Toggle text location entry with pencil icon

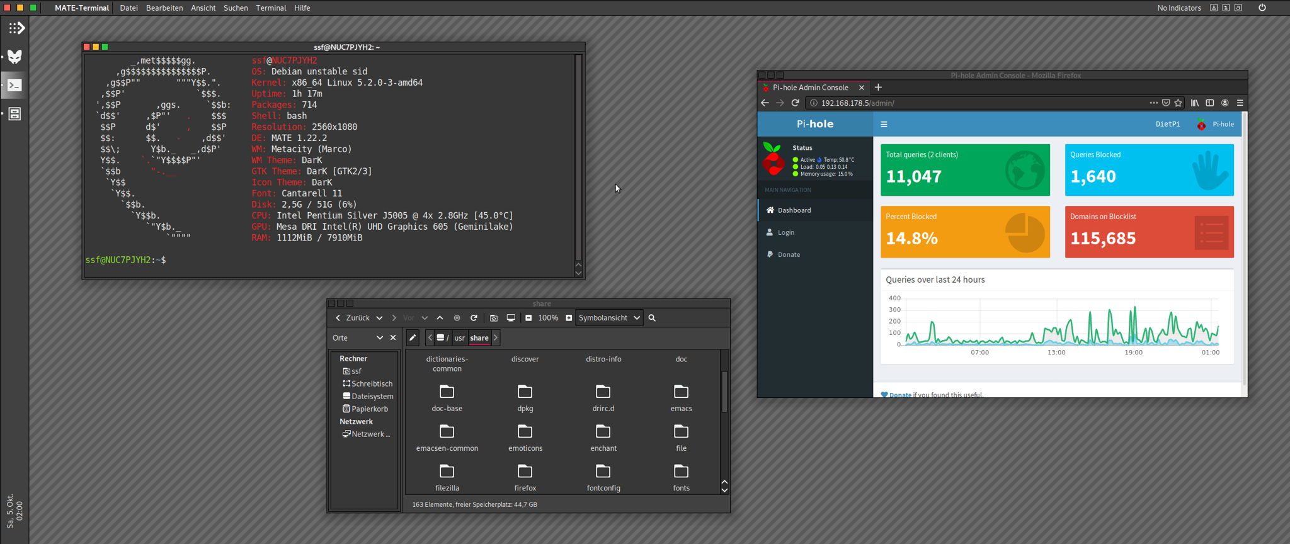point(413,338)
